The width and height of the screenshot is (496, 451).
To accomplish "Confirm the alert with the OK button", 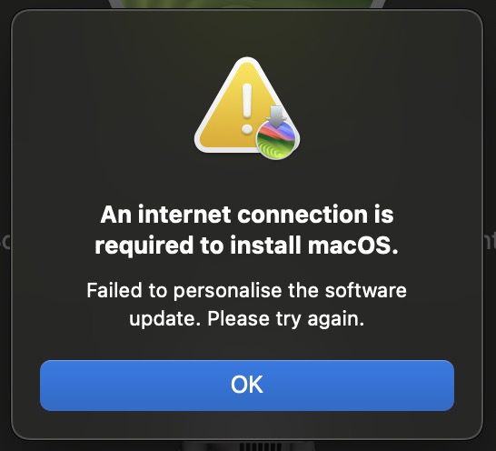I will [247, 386].
